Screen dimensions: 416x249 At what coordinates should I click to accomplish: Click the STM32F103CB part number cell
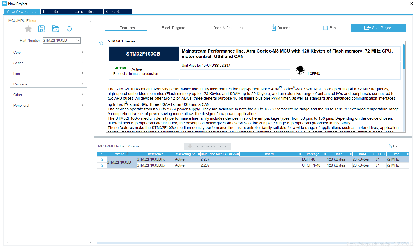coord(122,162)
